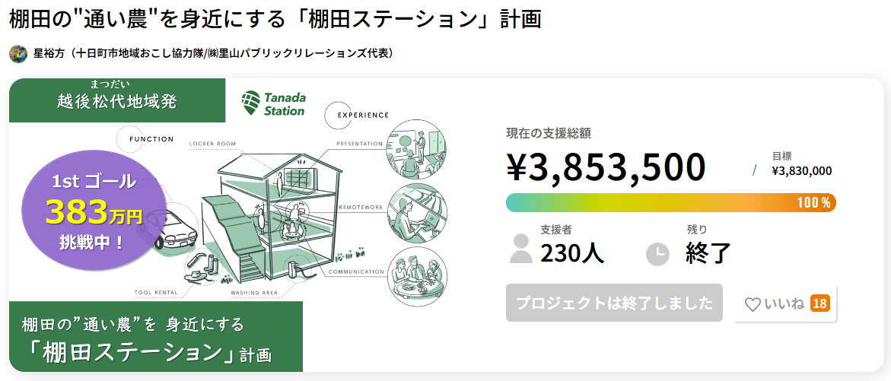Click the funding progress bar

[647, 202]
